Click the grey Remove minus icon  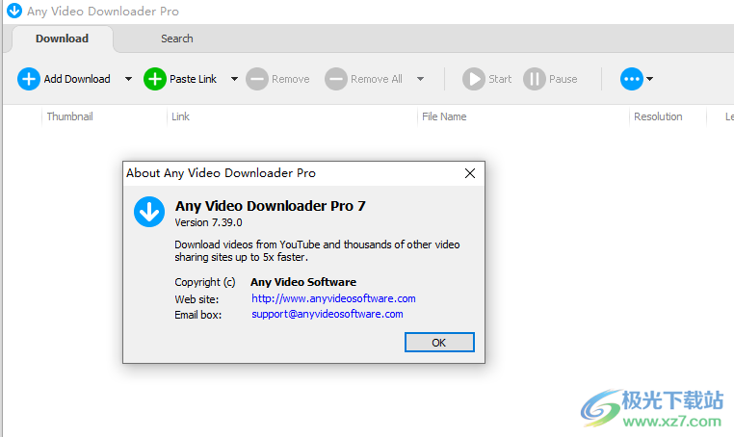pos(257,79)
